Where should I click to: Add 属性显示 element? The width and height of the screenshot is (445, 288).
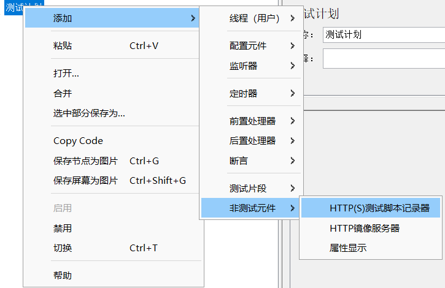[371, 248]
